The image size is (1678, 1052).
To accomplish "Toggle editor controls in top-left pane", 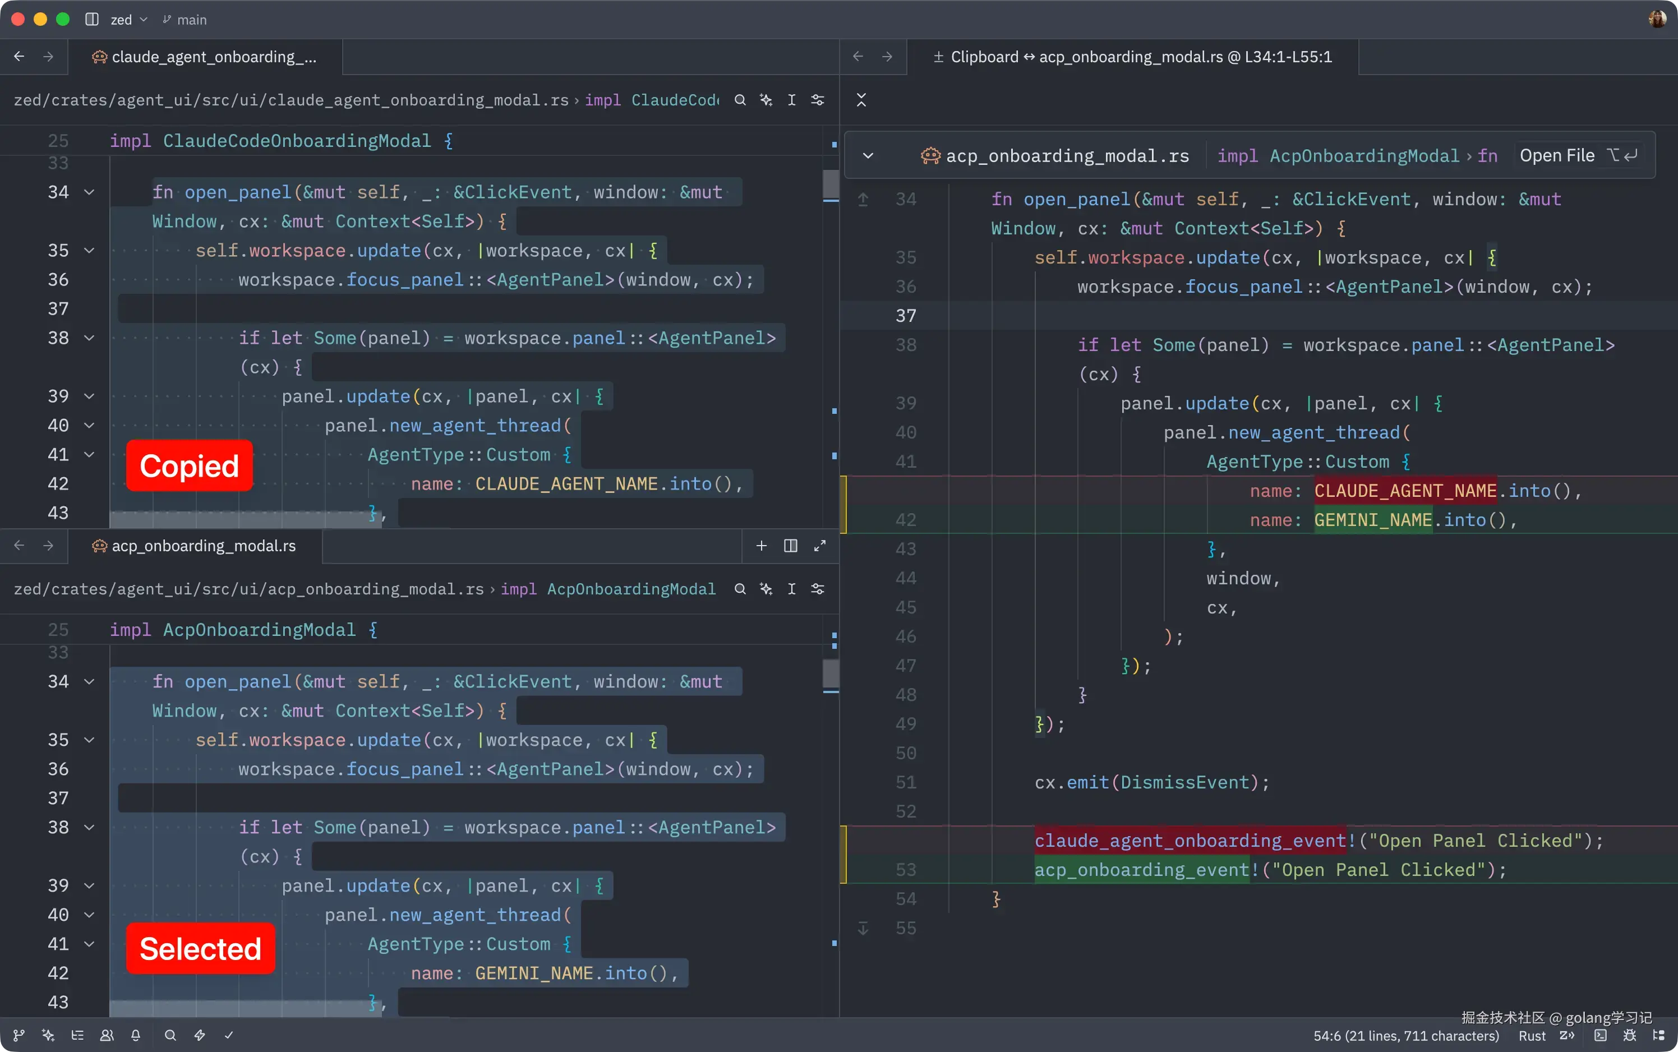I will [x=818, y=100].
